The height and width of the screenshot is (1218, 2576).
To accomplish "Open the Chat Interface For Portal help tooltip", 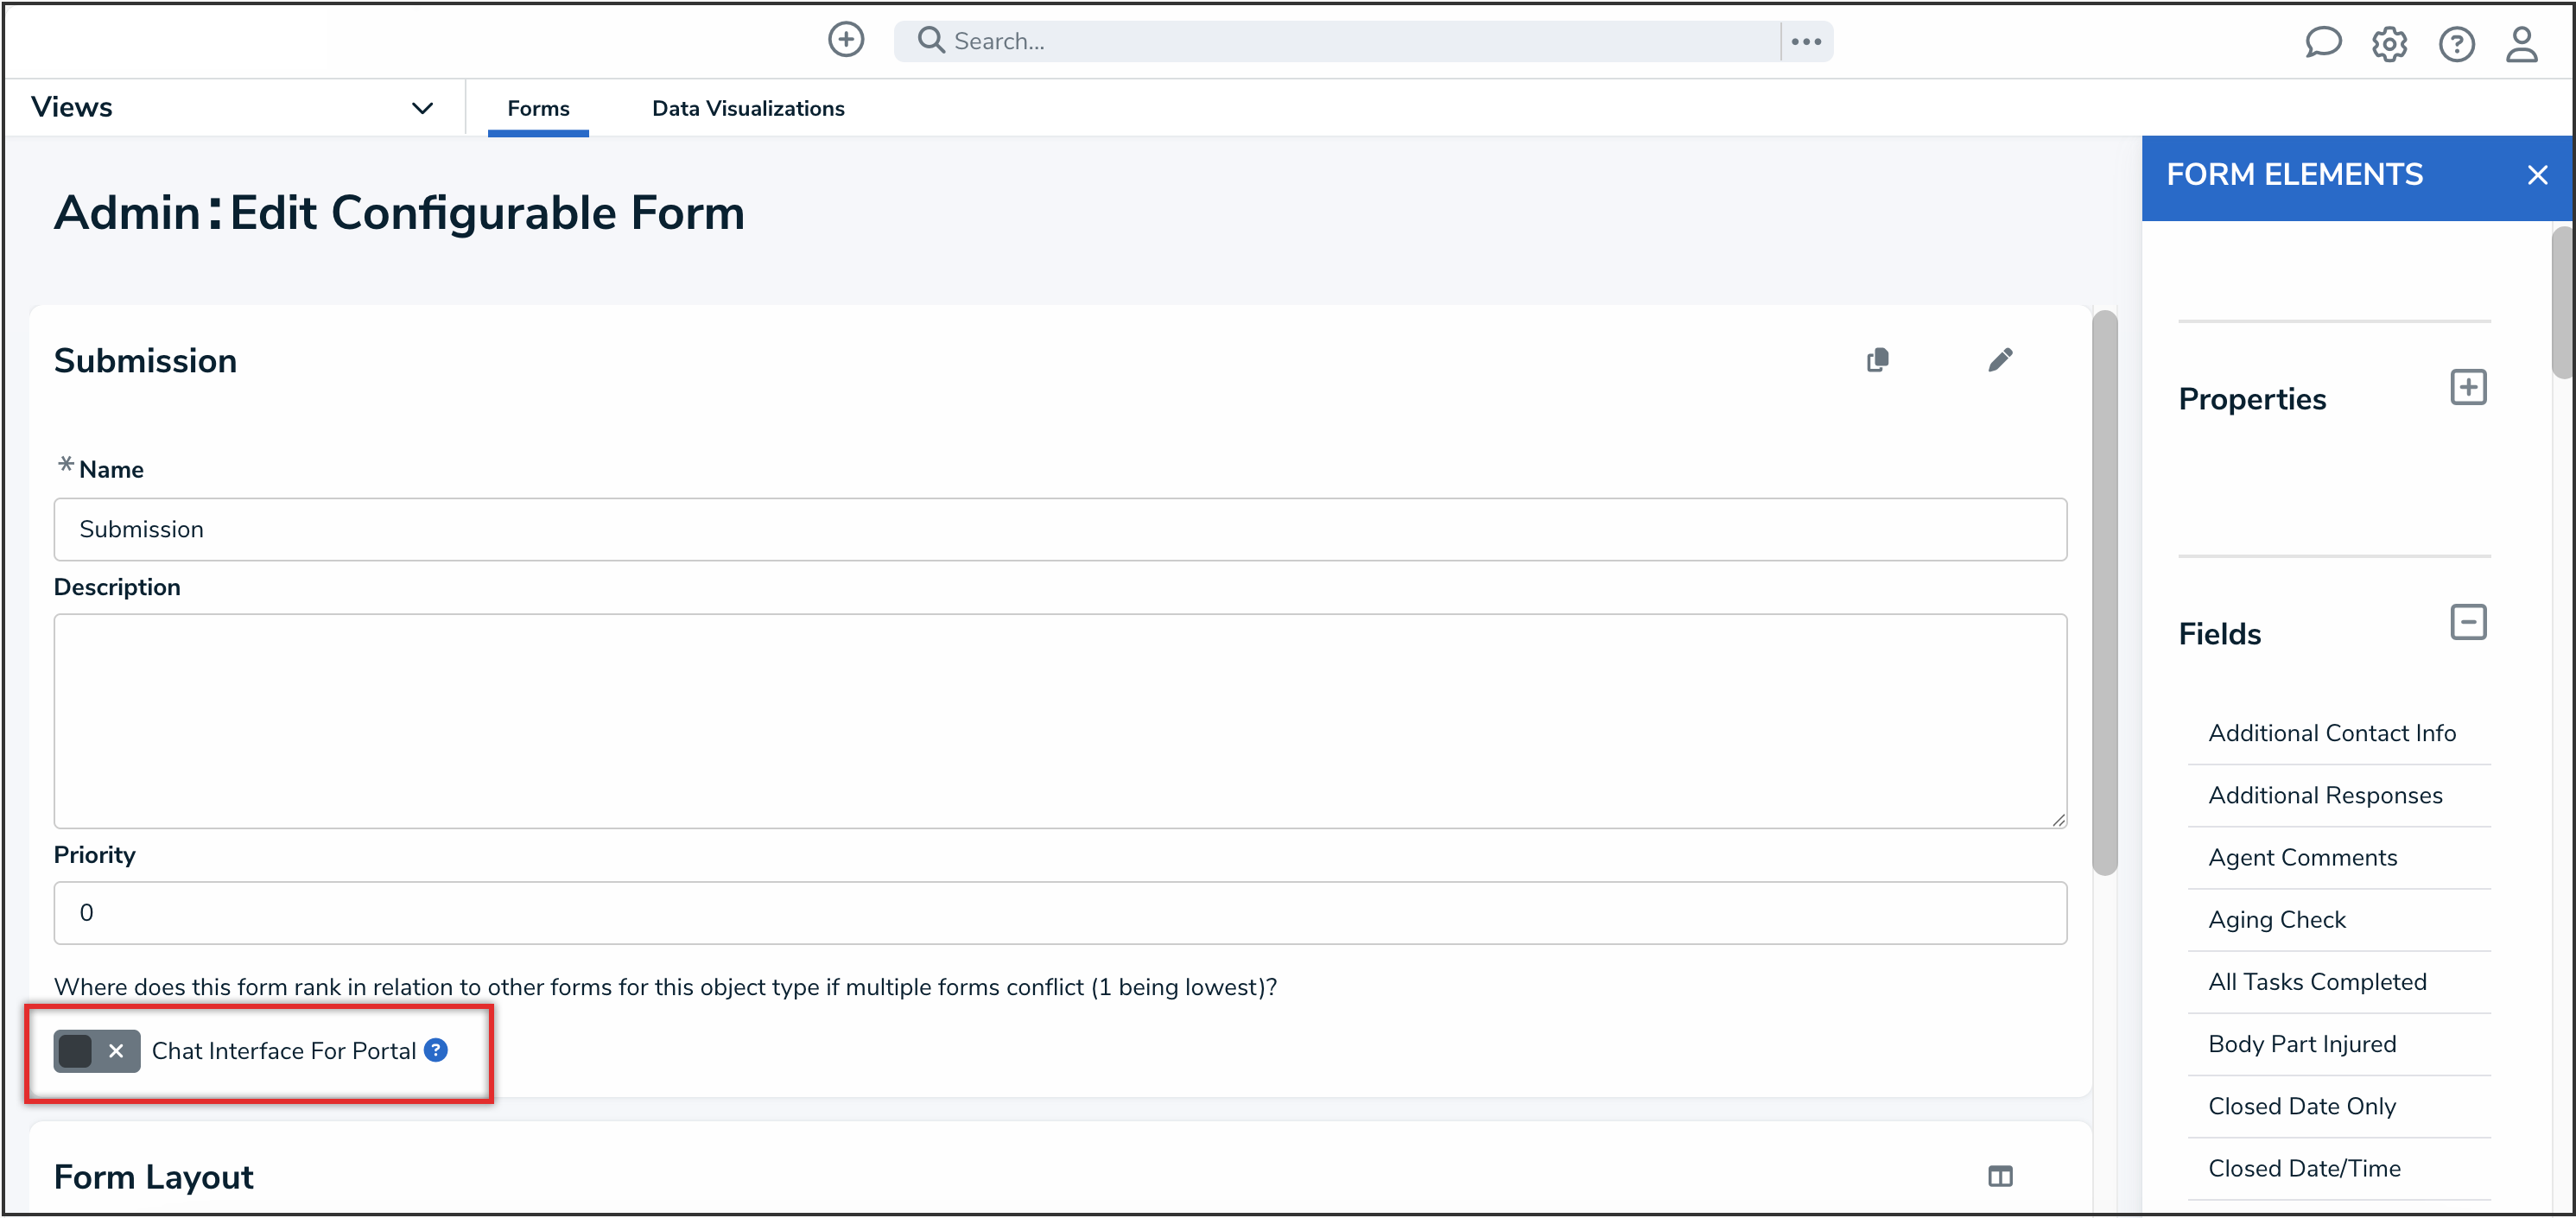I will [x=436, y=1051].
